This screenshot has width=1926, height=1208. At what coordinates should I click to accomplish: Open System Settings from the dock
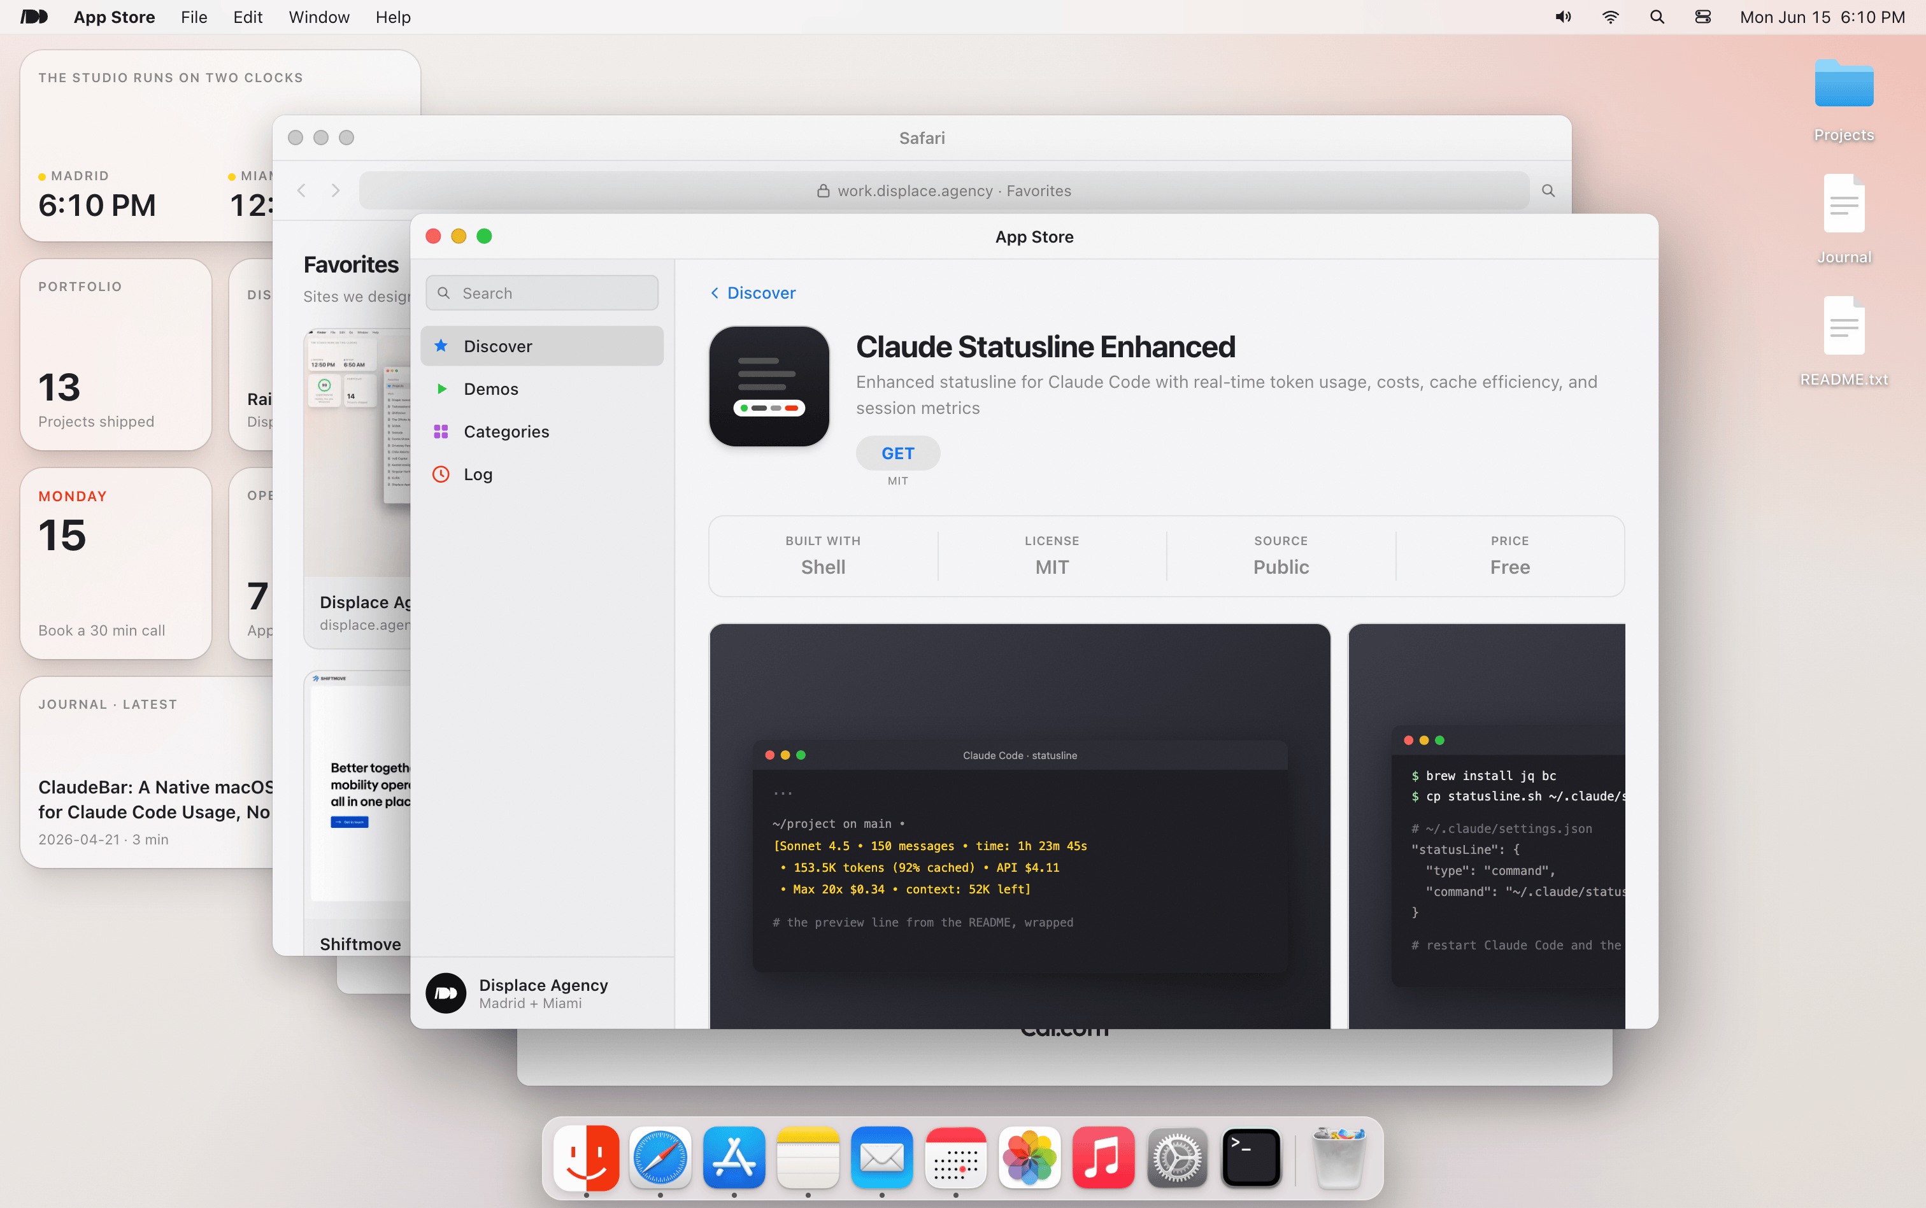pos(1178,1157)
